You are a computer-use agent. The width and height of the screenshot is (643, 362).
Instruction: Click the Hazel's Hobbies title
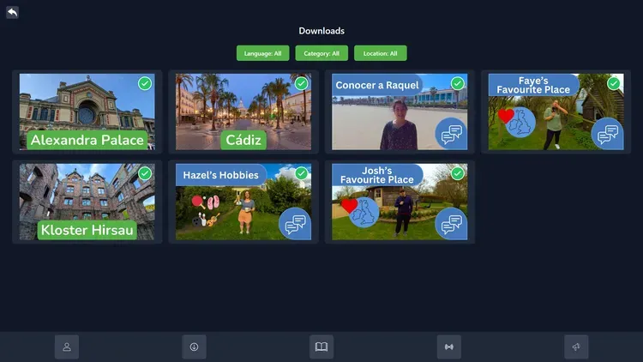click(220, 175)
